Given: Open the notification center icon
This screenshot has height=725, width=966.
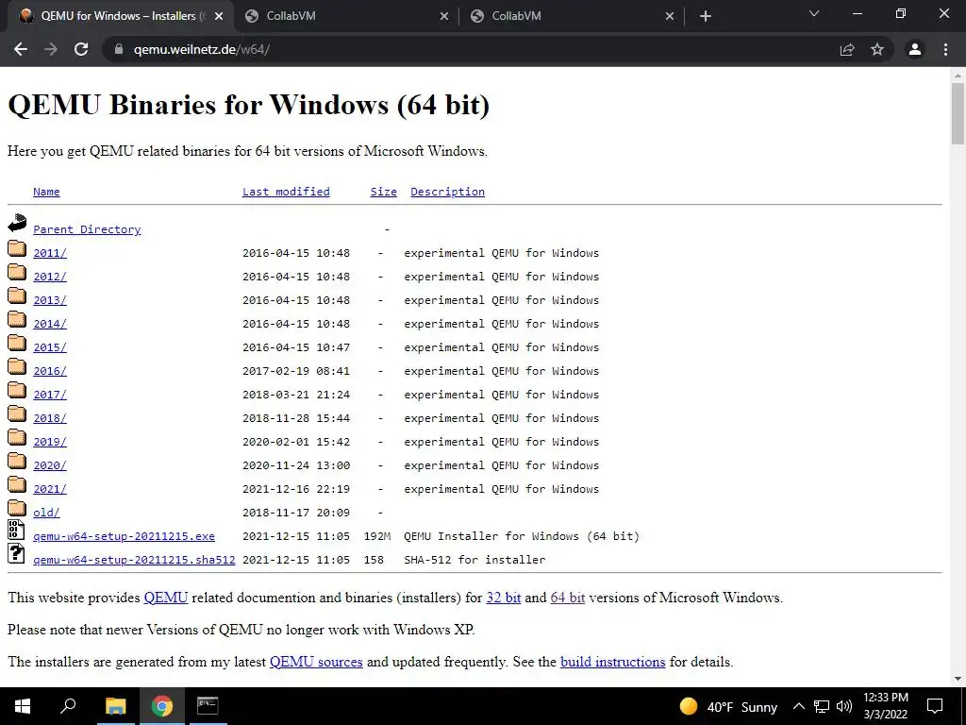Looking at the screenshot, I should point(935,706).
